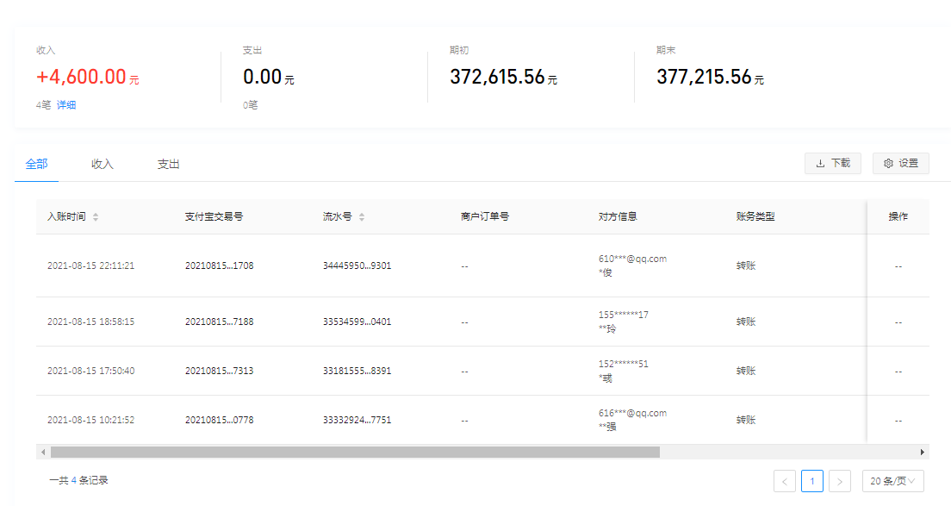The image size is (951, 506).
Task: Sort by 流水号 column sort icon
Action: point(362,217)
